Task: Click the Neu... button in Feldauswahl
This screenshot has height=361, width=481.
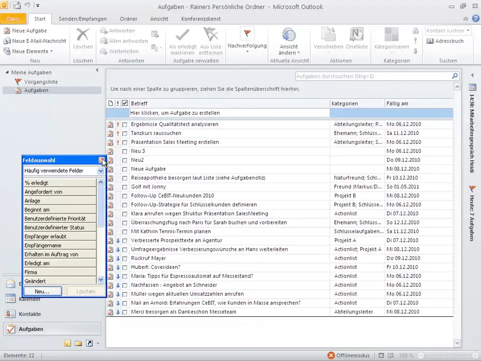Action: [42, 291]
